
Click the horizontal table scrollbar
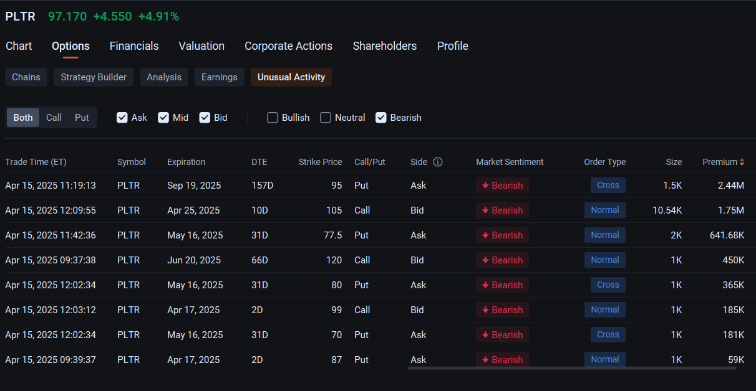click(x=571, y=368)
